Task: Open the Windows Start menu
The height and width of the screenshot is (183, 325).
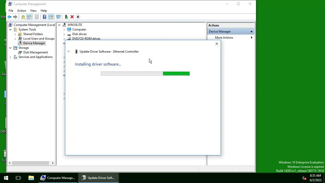Action: pyautogui.click(x=6, y=178)
